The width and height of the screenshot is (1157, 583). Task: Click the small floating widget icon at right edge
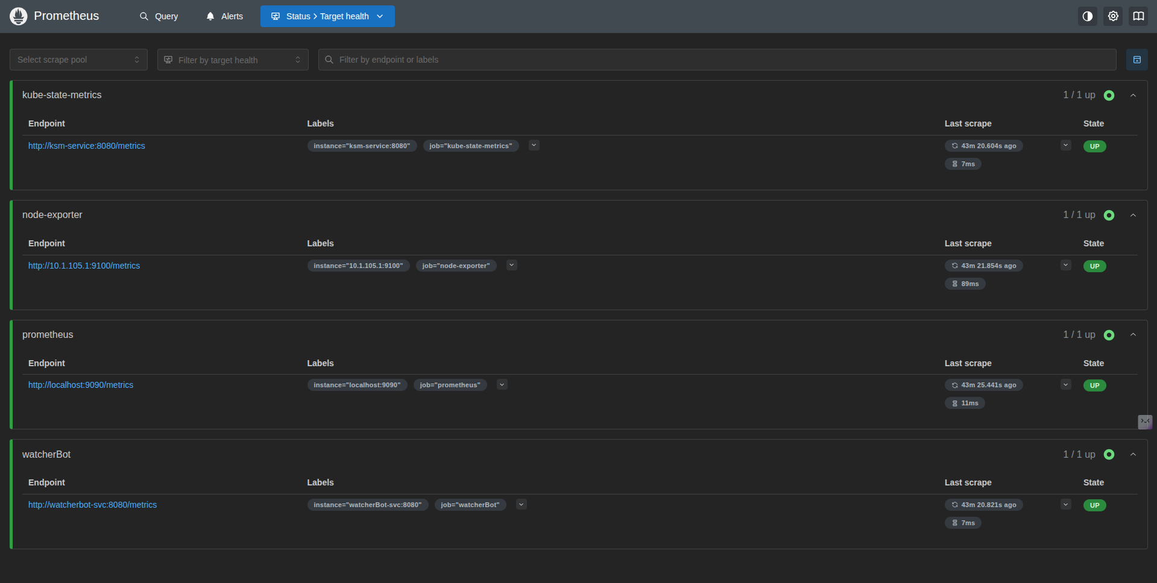1145,422
